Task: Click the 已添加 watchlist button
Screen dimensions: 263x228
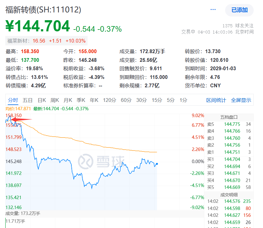Action: coord(239,10)
